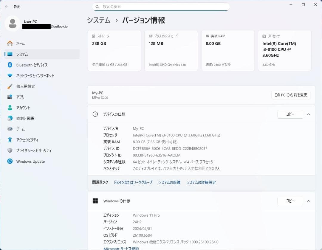Viewport: 322px width, 250px height.
Task: Click the back arrow
Action: click(6, 7)
